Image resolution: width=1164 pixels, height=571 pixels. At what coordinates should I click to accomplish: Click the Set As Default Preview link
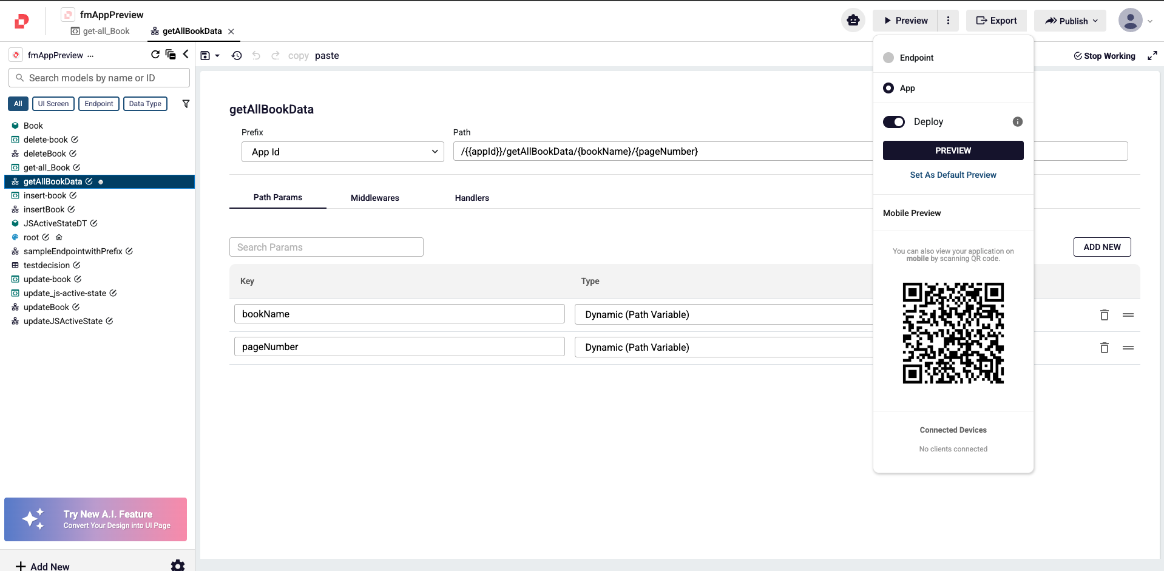(953, 175)
